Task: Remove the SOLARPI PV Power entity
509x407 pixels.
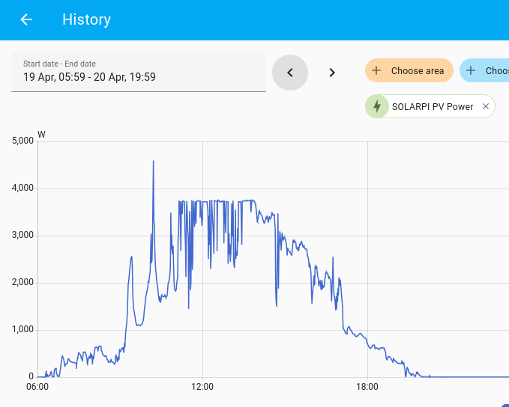Action: 486,106
